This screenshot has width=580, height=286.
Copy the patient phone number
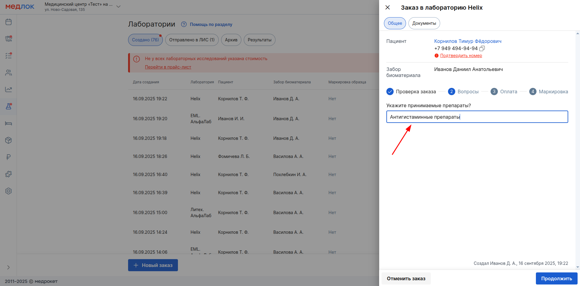(482, 48)
